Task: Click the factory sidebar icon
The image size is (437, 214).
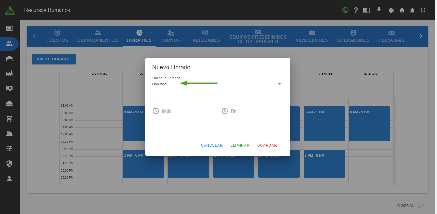Action: (x=9, y=74)
